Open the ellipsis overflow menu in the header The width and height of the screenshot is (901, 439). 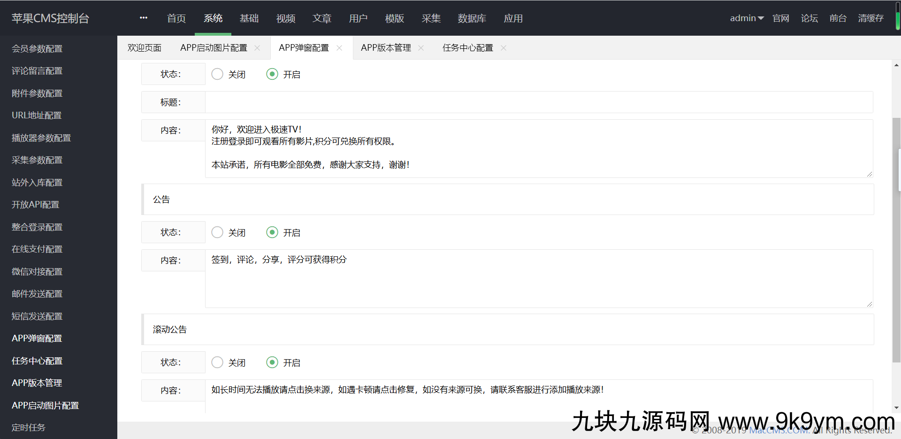coord(143,18)
